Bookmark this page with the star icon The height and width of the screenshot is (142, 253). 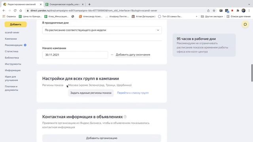214,11
